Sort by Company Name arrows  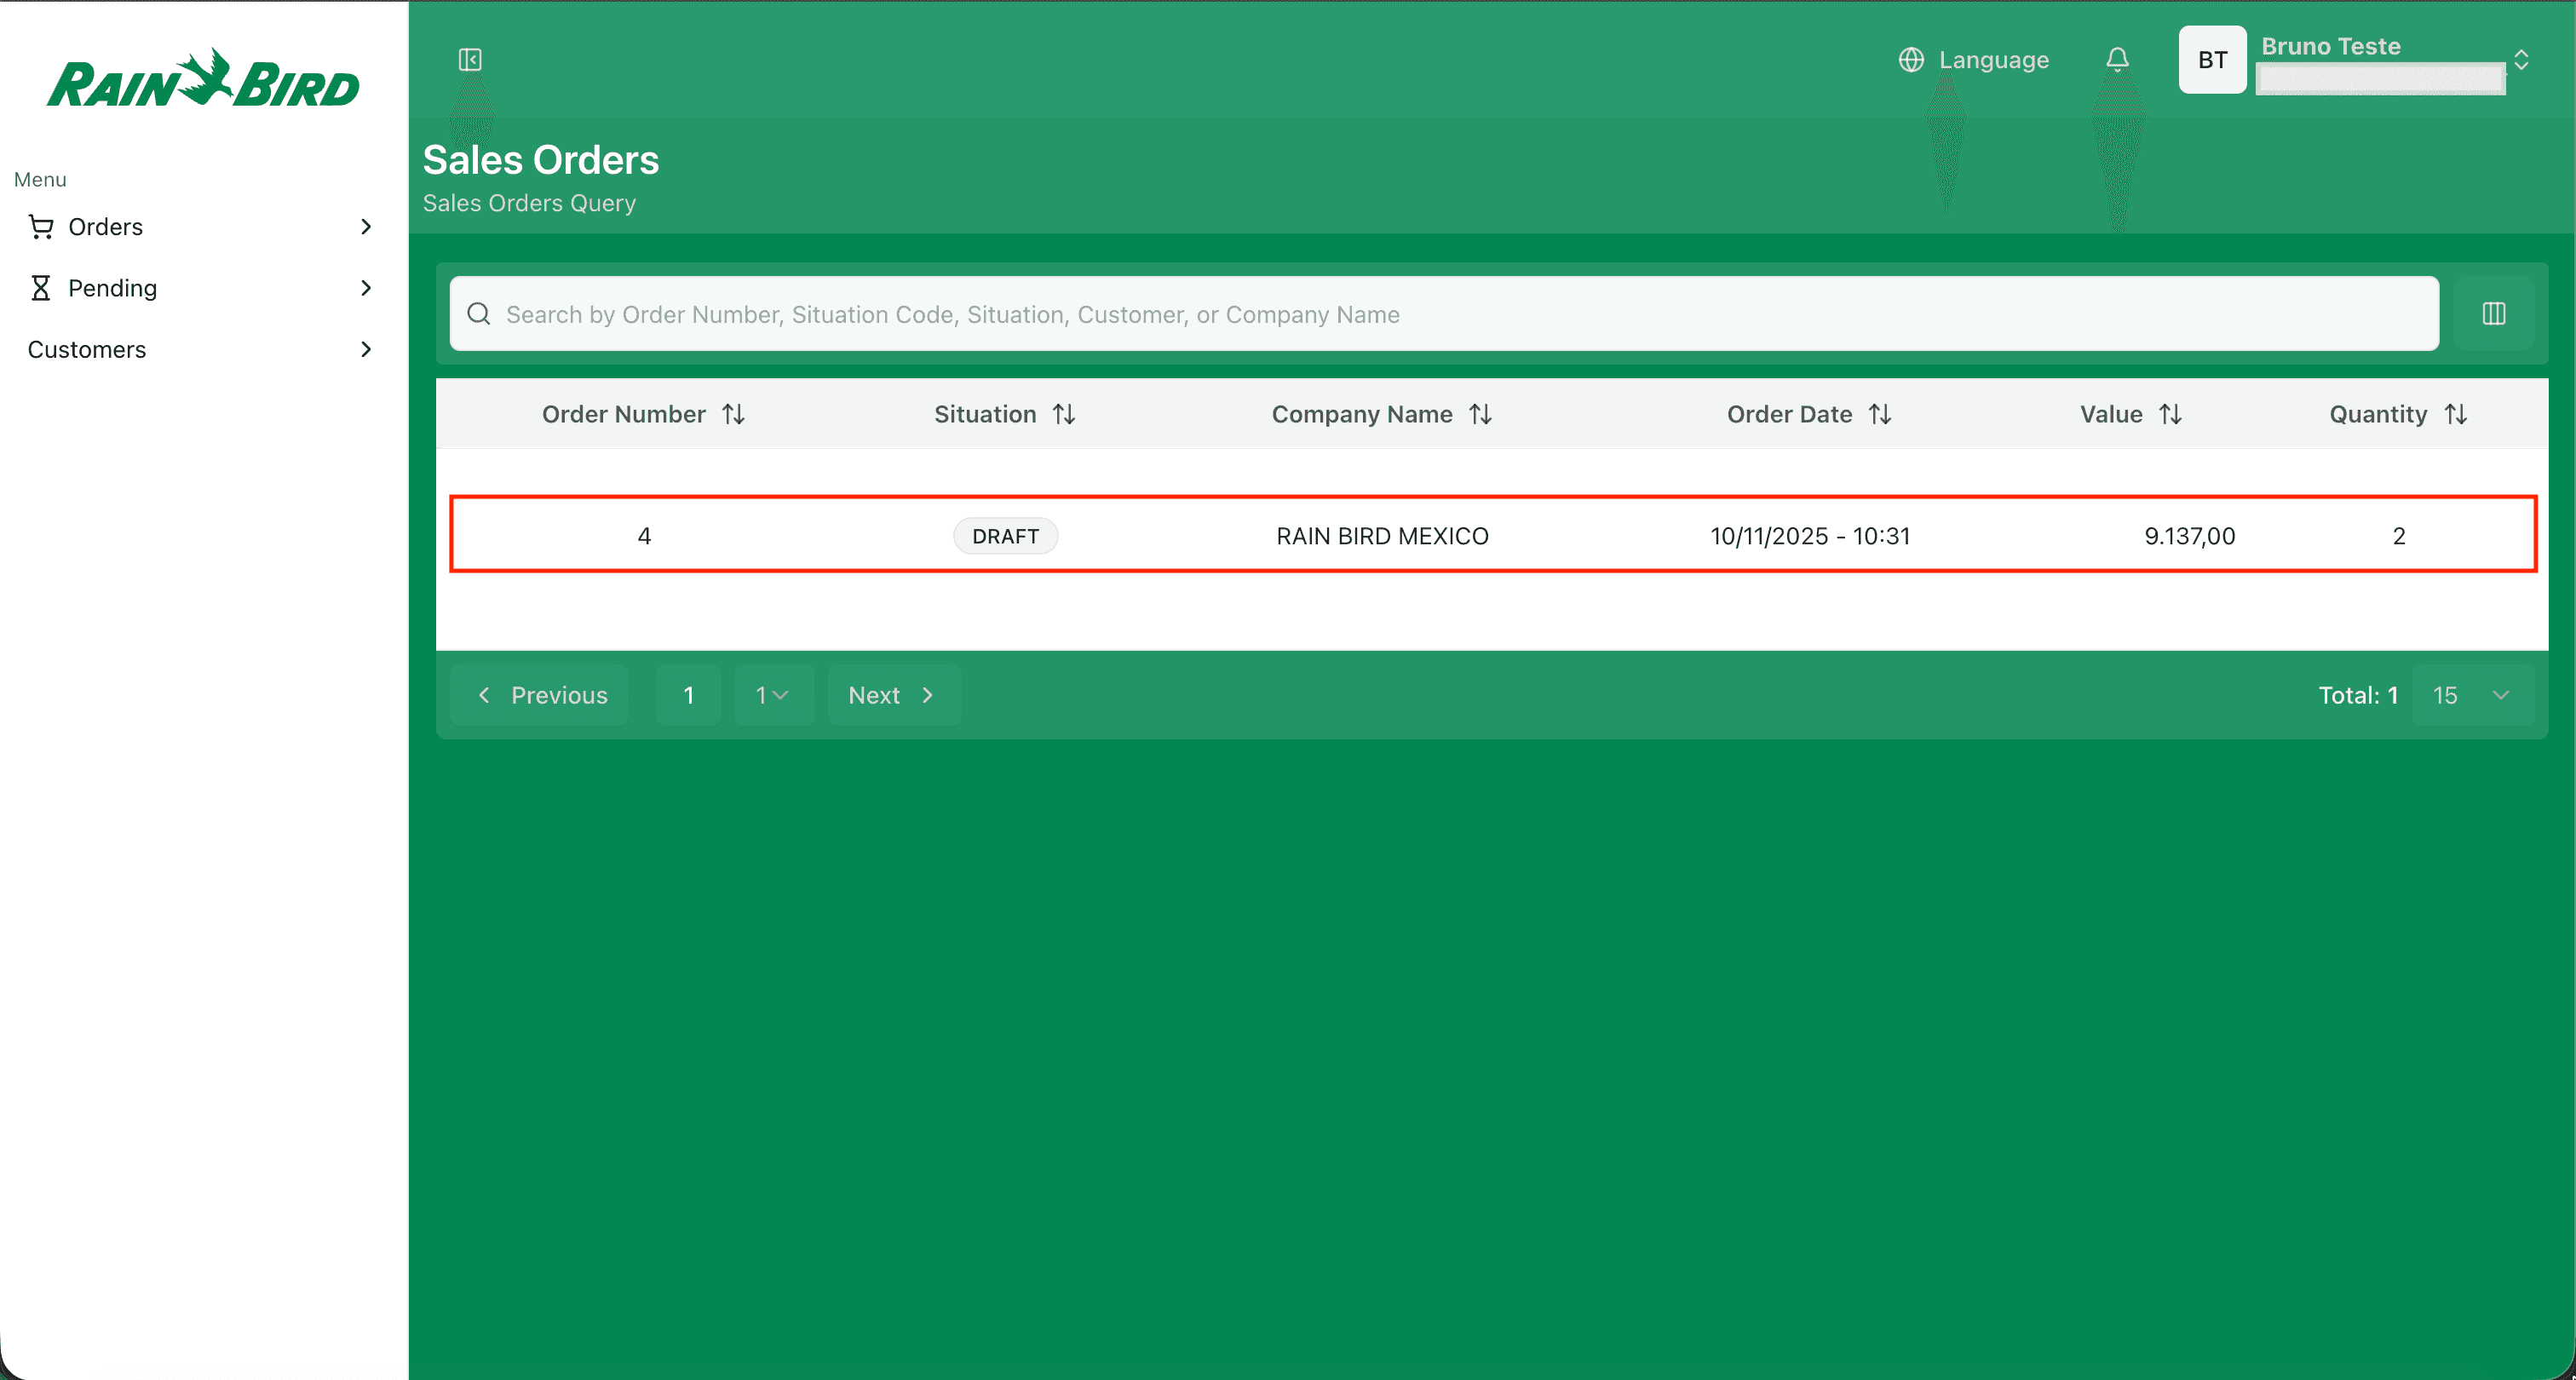pyautogui.click(x=1481, y=414)
